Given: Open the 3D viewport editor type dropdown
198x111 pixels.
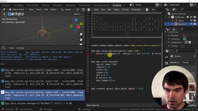Looking at the screenshot, I should pos(4,10).
